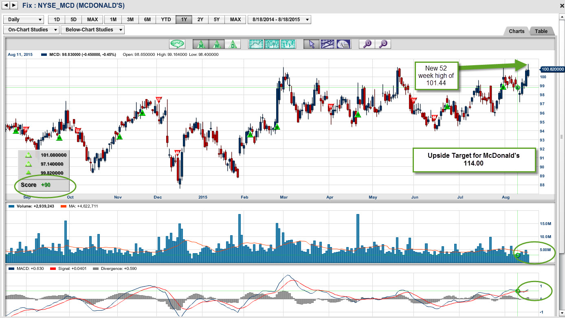Set the range to 2Y

(200, 20)
